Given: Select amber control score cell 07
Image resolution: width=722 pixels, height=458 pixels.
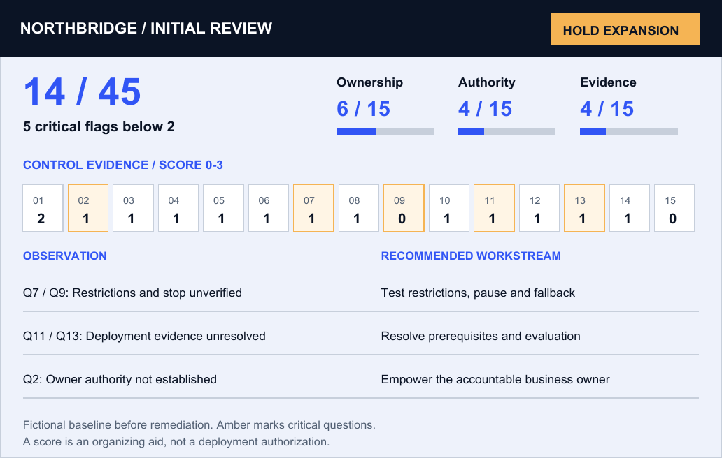Looking at the screenshot, I should tap(313, 208).
